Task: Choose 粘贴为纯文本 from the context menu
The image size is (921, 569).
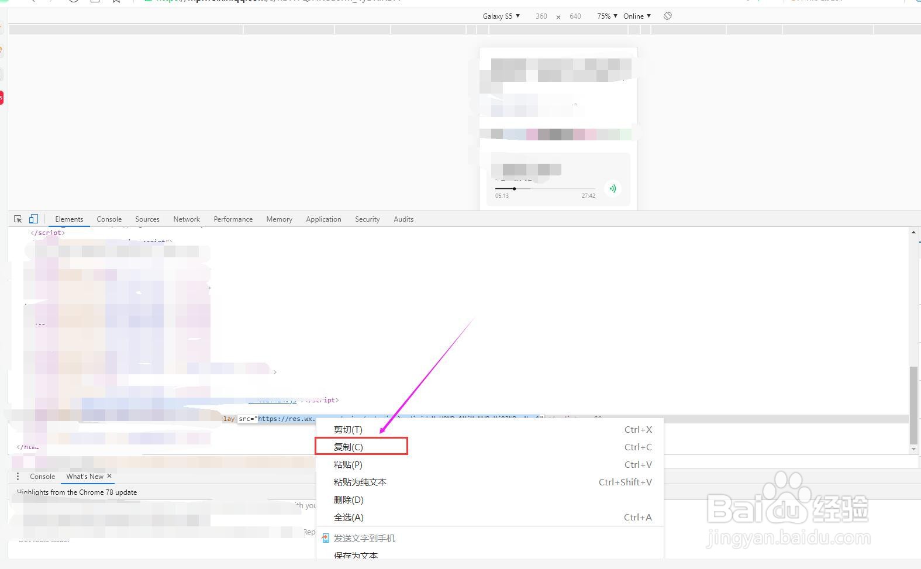Action: pyautogui.click(x=490, y=482)
